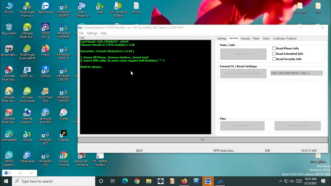Go to the Extra tab

click(x=266, y=38)
